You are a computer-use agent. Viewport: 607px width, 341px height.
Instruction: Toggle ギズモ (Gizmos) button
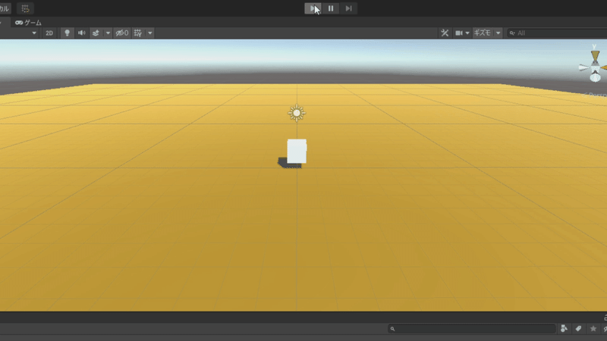pos(483,33)
